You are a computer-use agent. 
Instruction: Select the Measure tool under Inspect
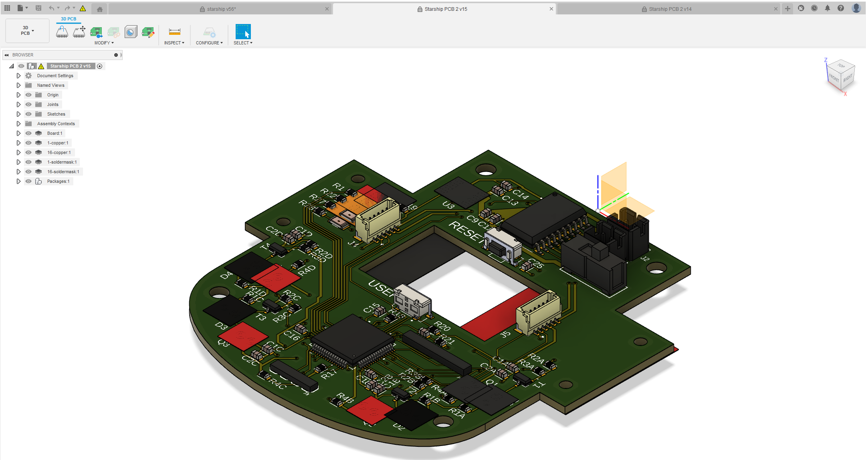[175, 32]
